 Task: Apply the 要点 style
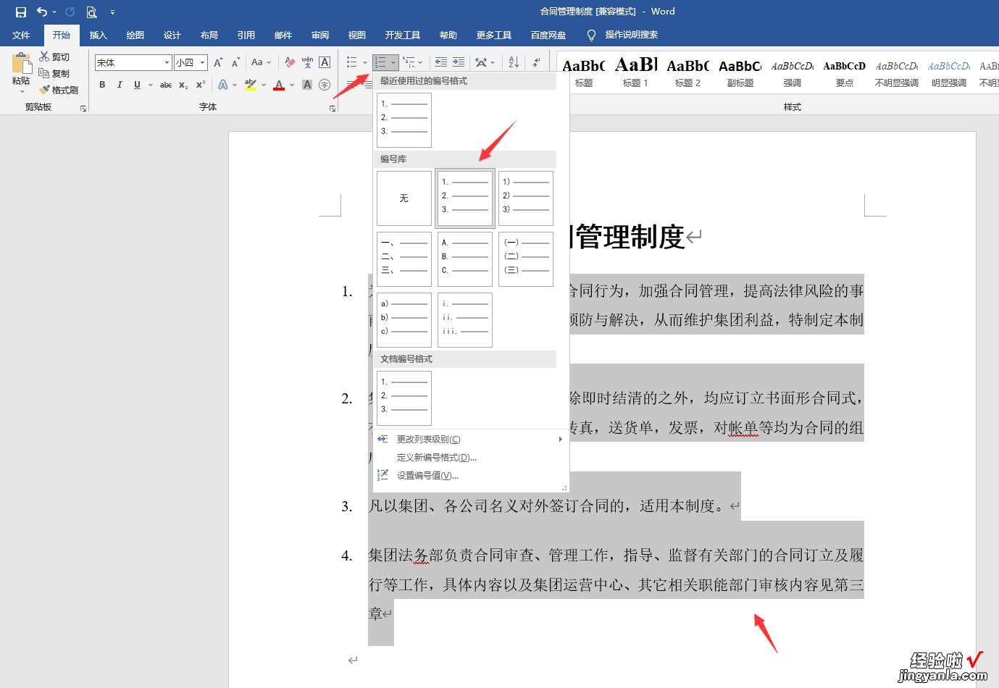844,72
